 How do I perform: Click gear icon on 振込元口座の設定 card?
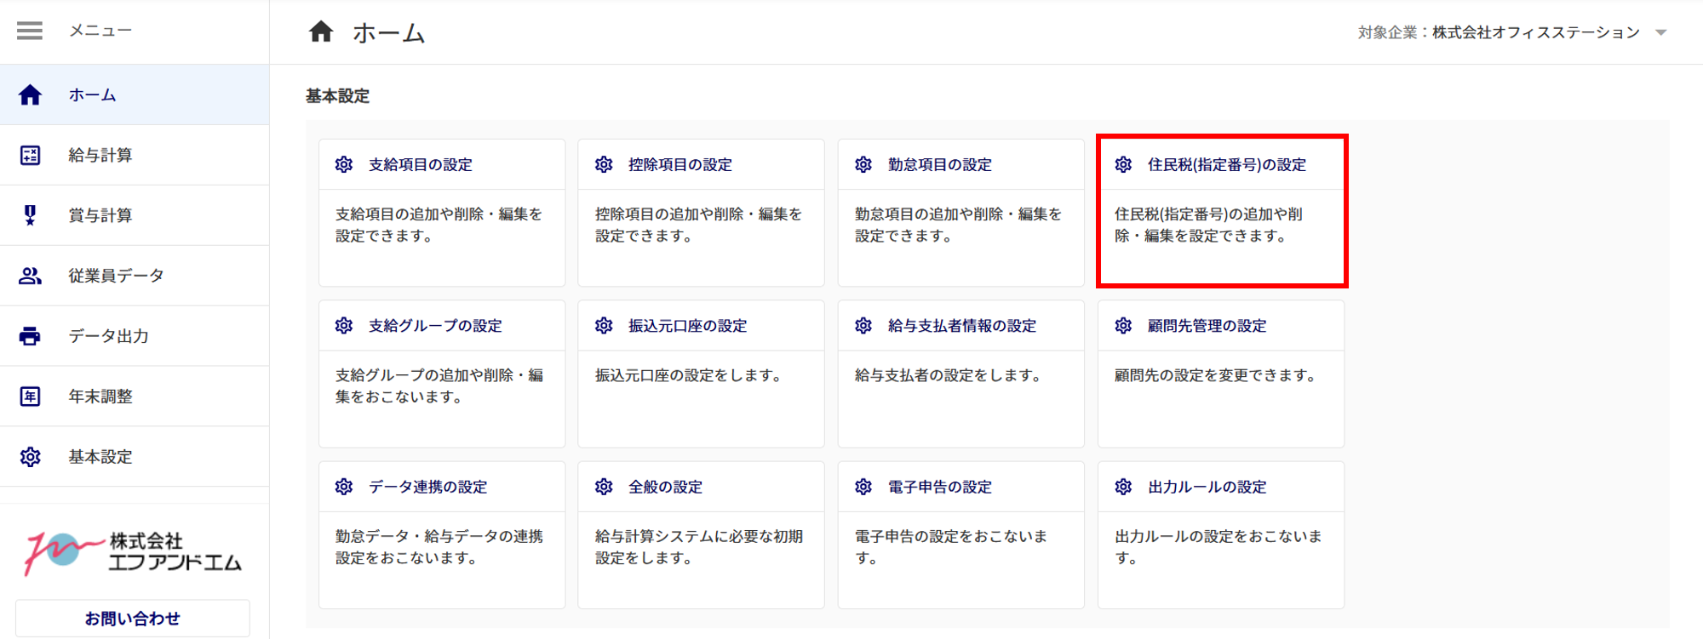tap(604, 325)
